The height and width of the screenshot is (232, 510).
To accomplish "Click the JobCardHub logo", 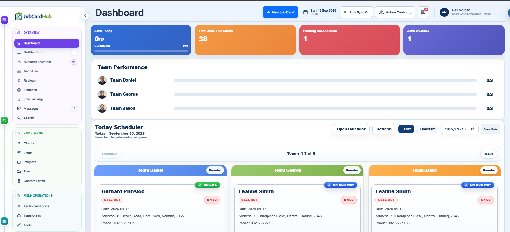I will pyautogui.click(x=33, y=16).
